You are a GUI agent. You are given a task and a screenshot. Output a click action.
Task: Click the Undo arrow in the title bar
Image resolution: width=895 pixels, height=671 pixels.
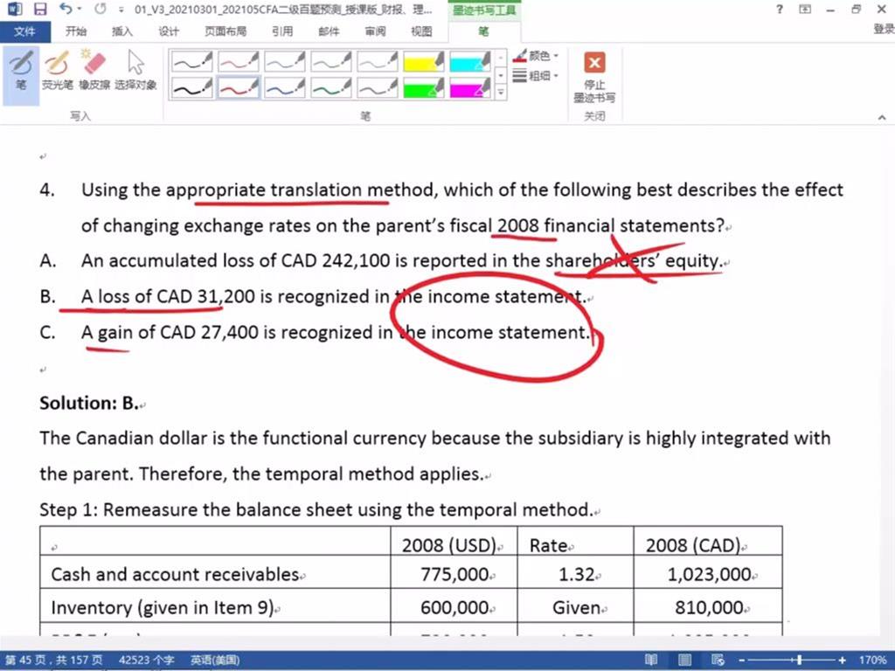pos(66,10)
